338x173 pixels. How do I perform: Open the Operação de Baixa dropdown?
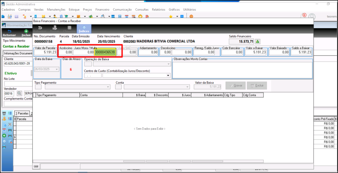pyautogui.click(x=169, y=64)
